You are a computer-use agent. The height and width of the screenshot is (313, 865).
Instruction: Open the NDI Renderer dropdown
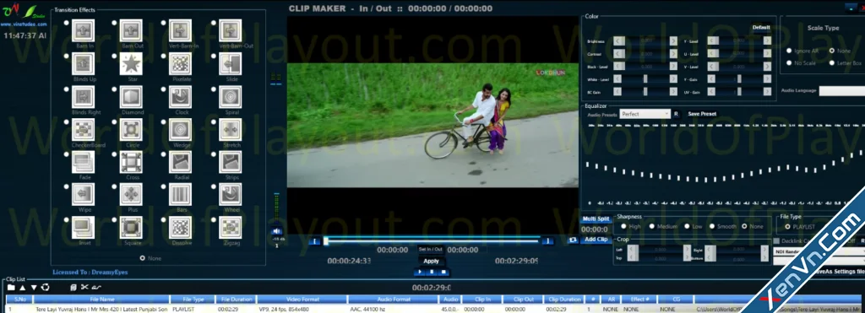[x=819, y=251]
